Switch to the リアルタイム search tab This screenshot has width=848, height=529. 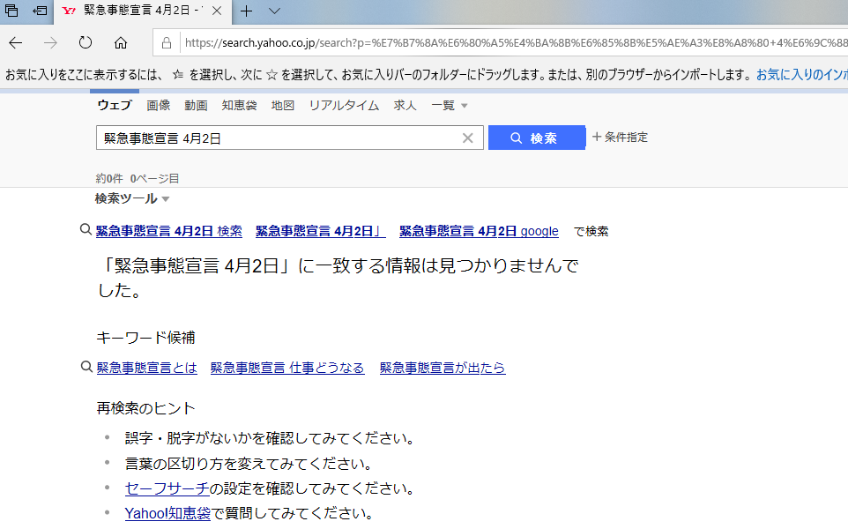[x=344, y=106]
